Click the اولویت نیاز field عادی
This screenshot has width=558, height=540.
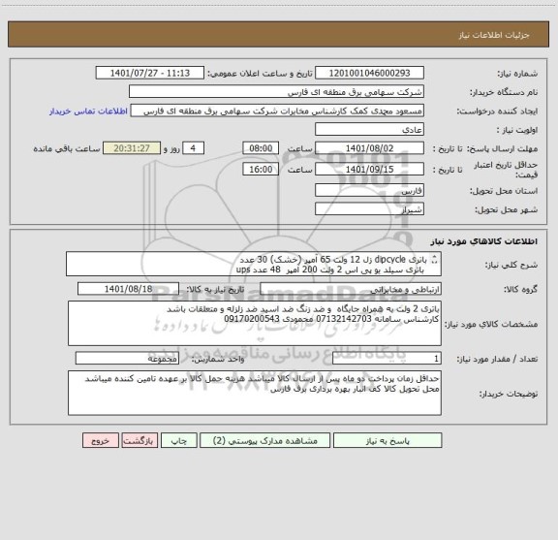point(369,130)
